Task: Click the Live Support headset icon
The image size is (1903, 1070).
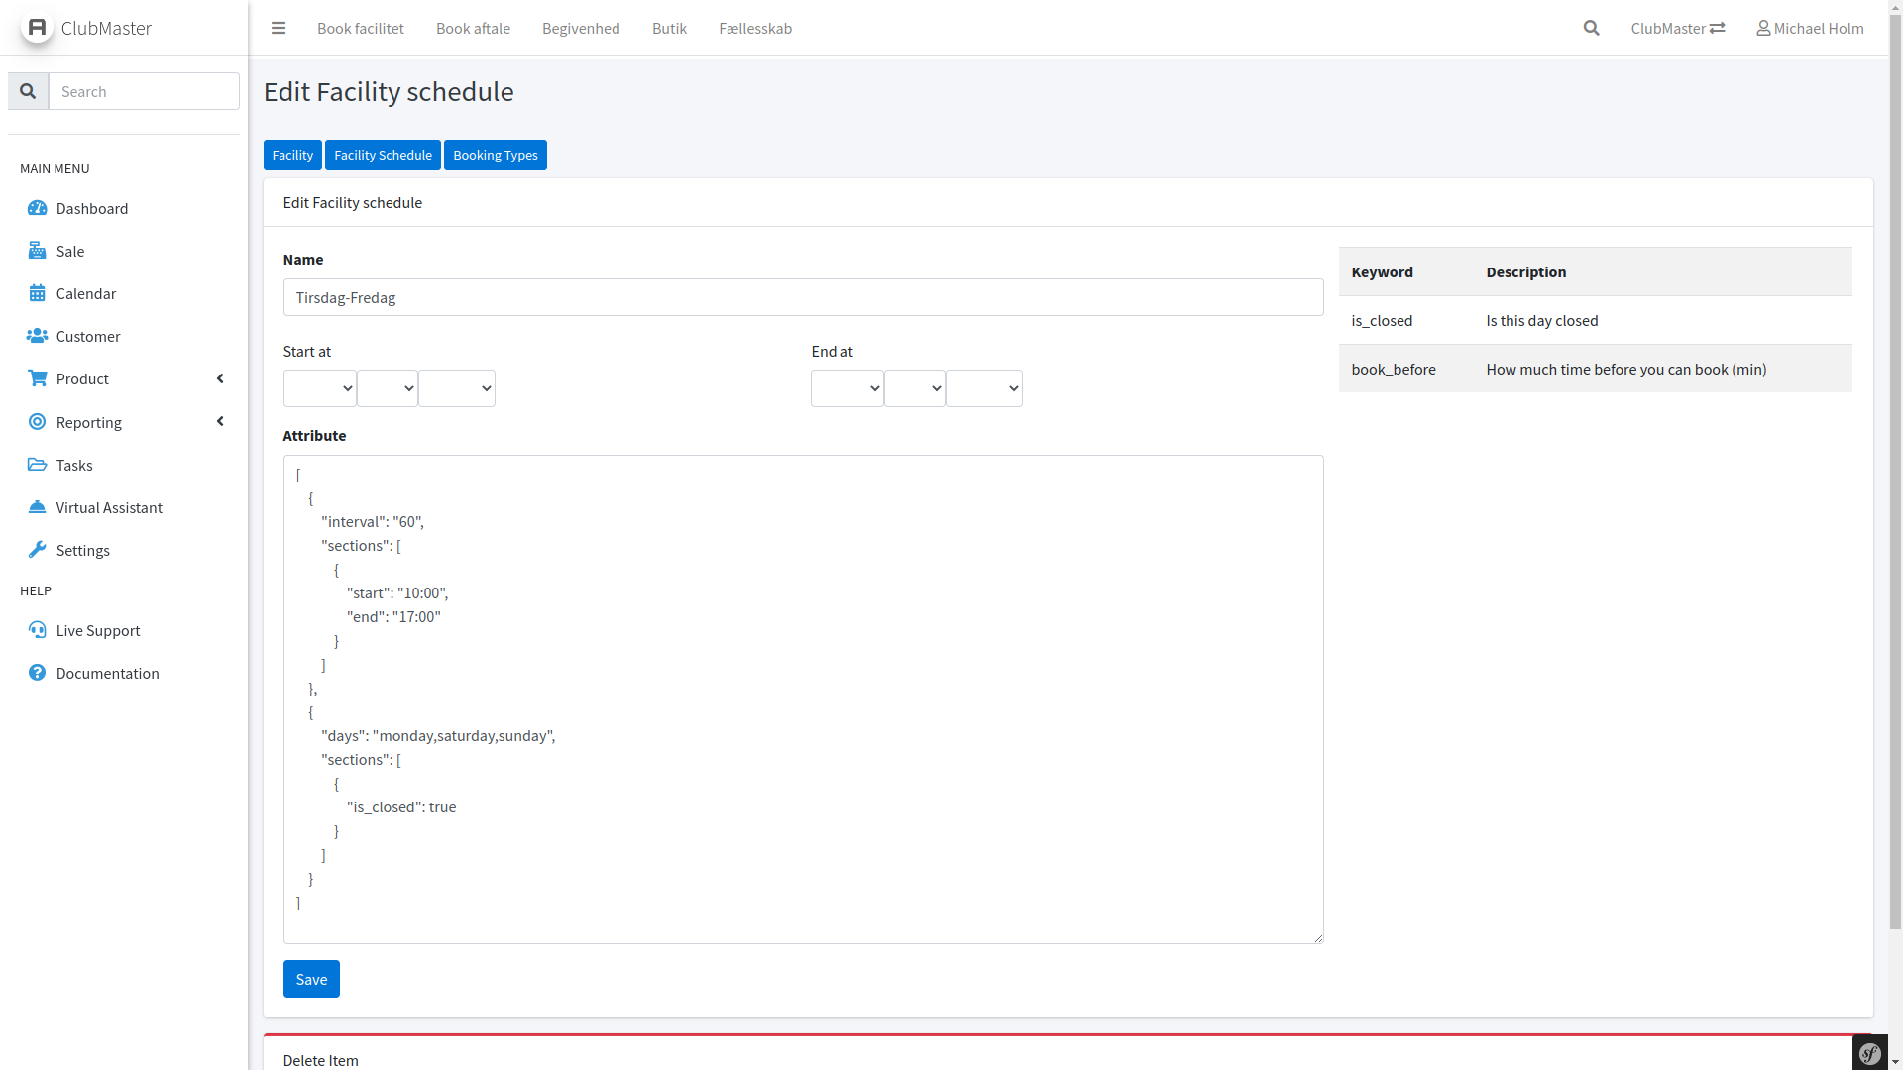Action: coord(37,630)
